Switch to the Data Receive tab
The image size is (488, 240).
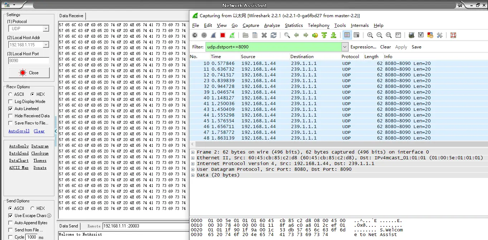pos(71,16)
